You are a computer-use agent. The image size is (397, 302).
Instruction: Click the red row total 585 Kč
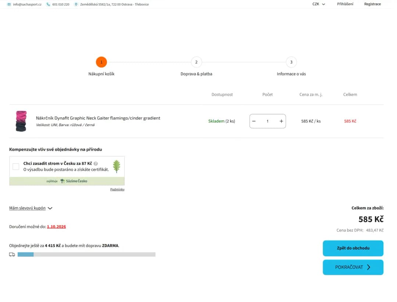point(350,121)
